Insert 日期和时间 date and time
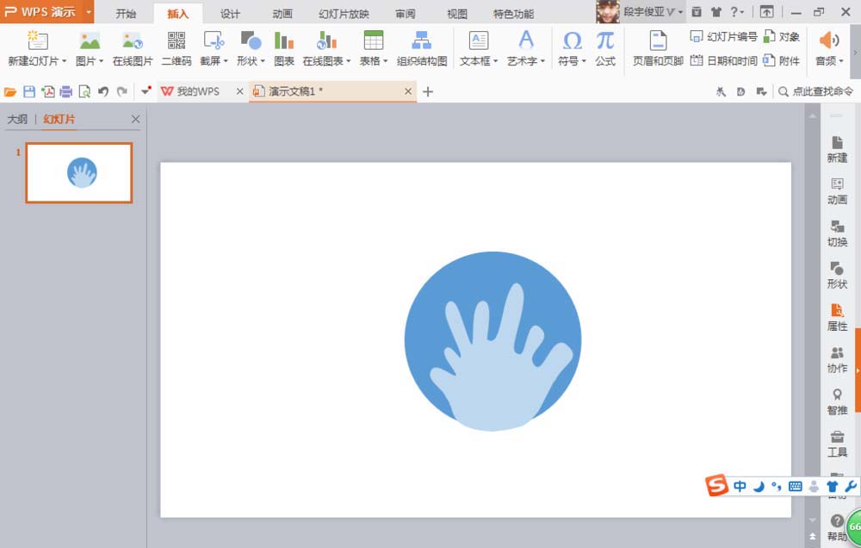 tap(724, 60)
